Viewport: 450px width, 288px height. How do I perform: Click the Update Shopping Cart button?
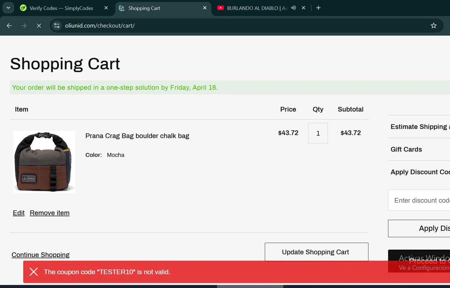click(x=316, y=252)
